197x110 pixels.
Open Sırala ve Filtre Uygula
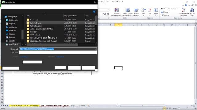pyautogui.click(x=183, y=12)
